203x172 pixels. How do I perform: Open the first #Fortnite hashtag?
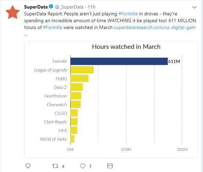[128, 14]
